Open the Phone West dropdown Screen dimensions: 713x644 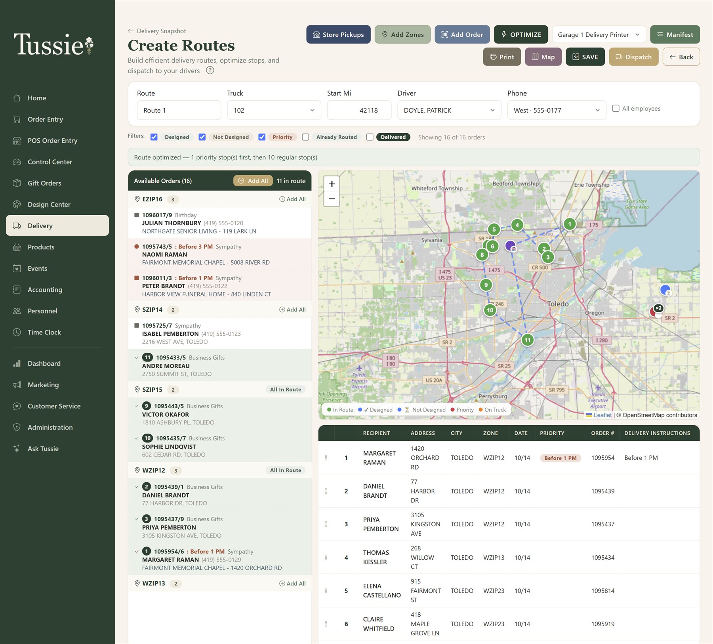[x=557, y=110]
